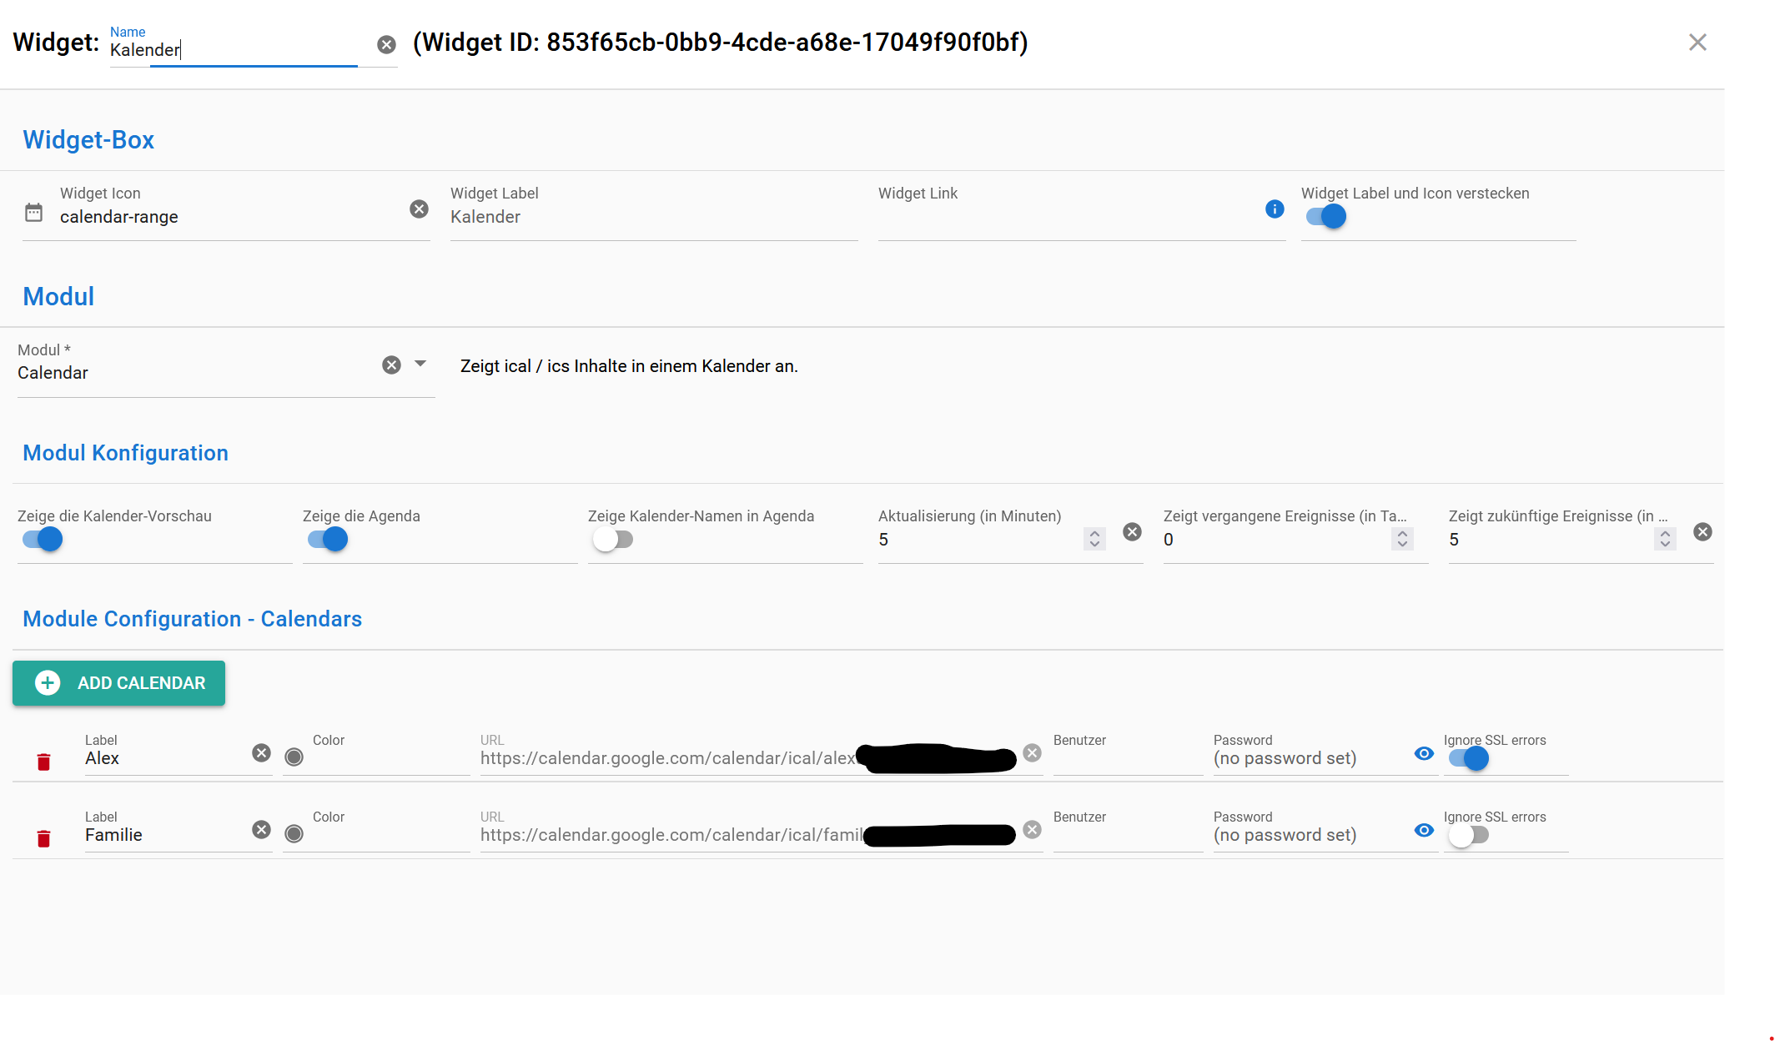Image resolution: width=1775 pixels, height=1041 pixels.
Task: Disable Zeige die Kalender-Vorschau toggle
Action: pyautogui.click(x=43, y=540)
